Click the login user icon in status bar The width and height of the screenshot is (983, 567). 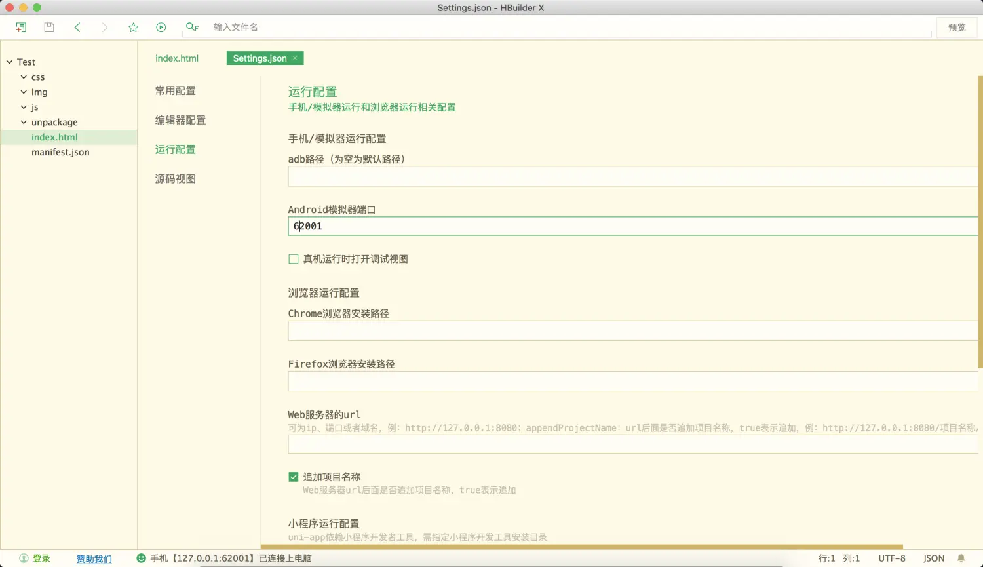[24, 558]
